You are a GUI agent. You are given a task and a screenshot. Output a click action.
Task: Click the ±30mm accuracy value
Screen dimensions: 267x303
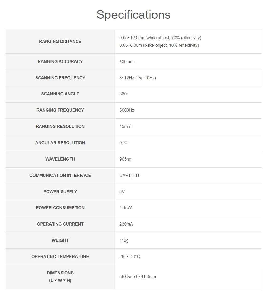126,62
